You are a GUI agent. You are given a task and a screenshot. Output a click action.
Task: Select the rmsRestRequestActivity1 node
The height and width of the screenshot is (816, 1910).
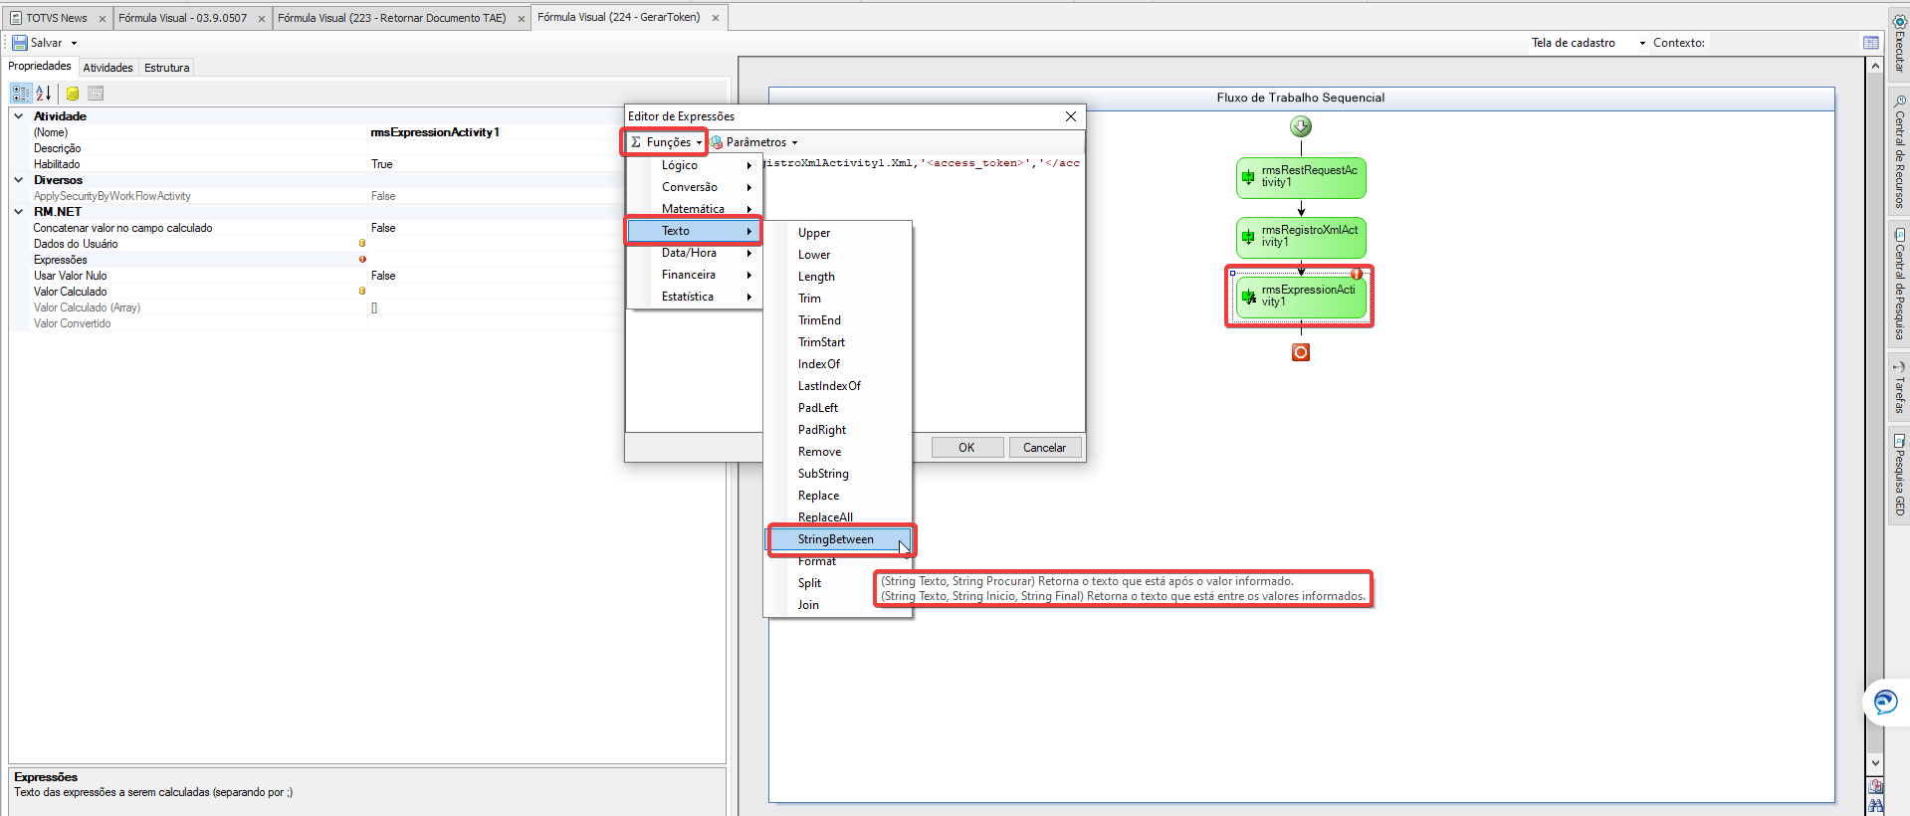tap(1301, 177)
